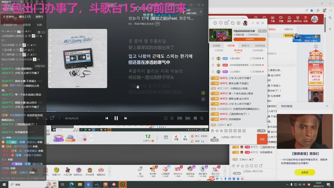Open the message bubble icon in chat window
Screen dimensions: 334x188
pyautogui.click(x=233, y=23)
